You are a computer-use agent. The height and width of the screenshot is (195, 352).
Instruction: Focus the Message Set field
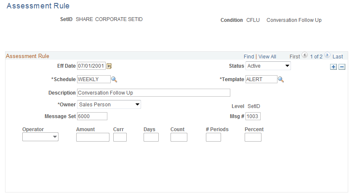tap(92, 116)
